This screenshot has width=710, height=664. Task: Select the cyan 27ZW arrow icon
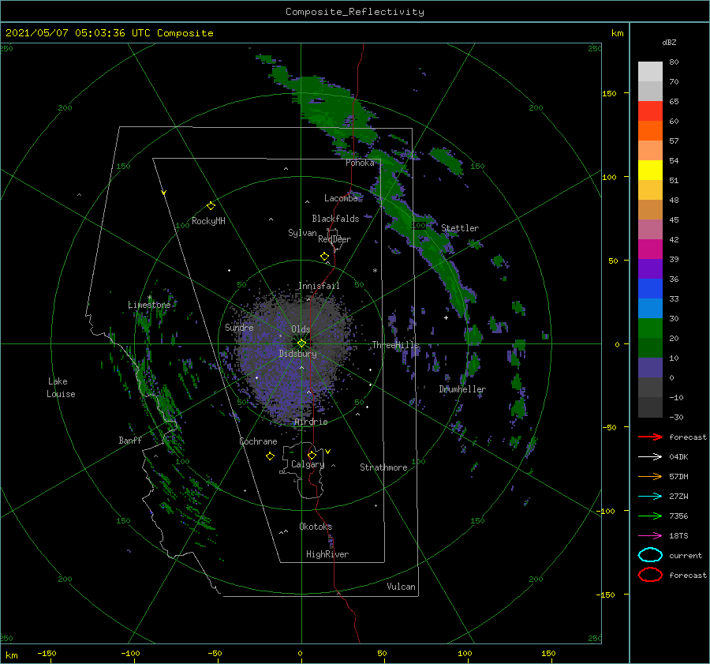(x=650, y=497)
